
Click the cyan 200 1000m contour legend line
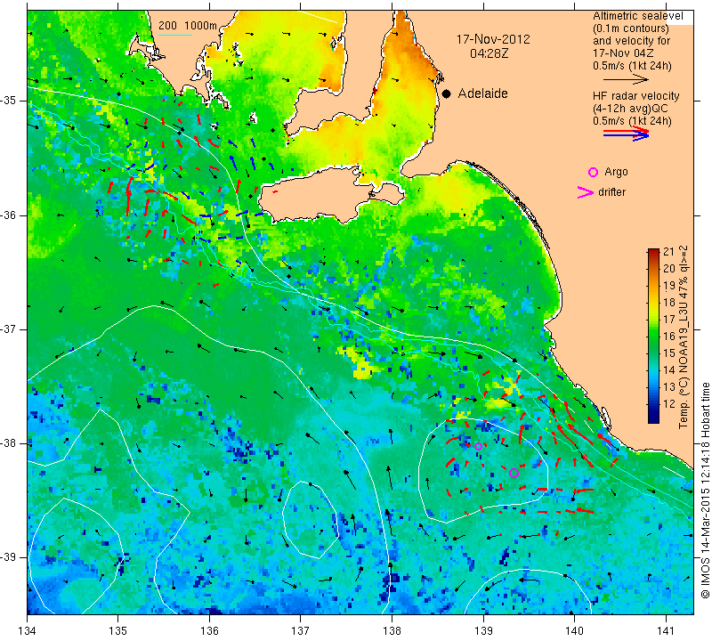point(175,35)
